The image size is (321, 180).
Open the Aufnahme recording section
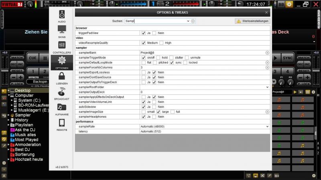(x=62, y=109)
